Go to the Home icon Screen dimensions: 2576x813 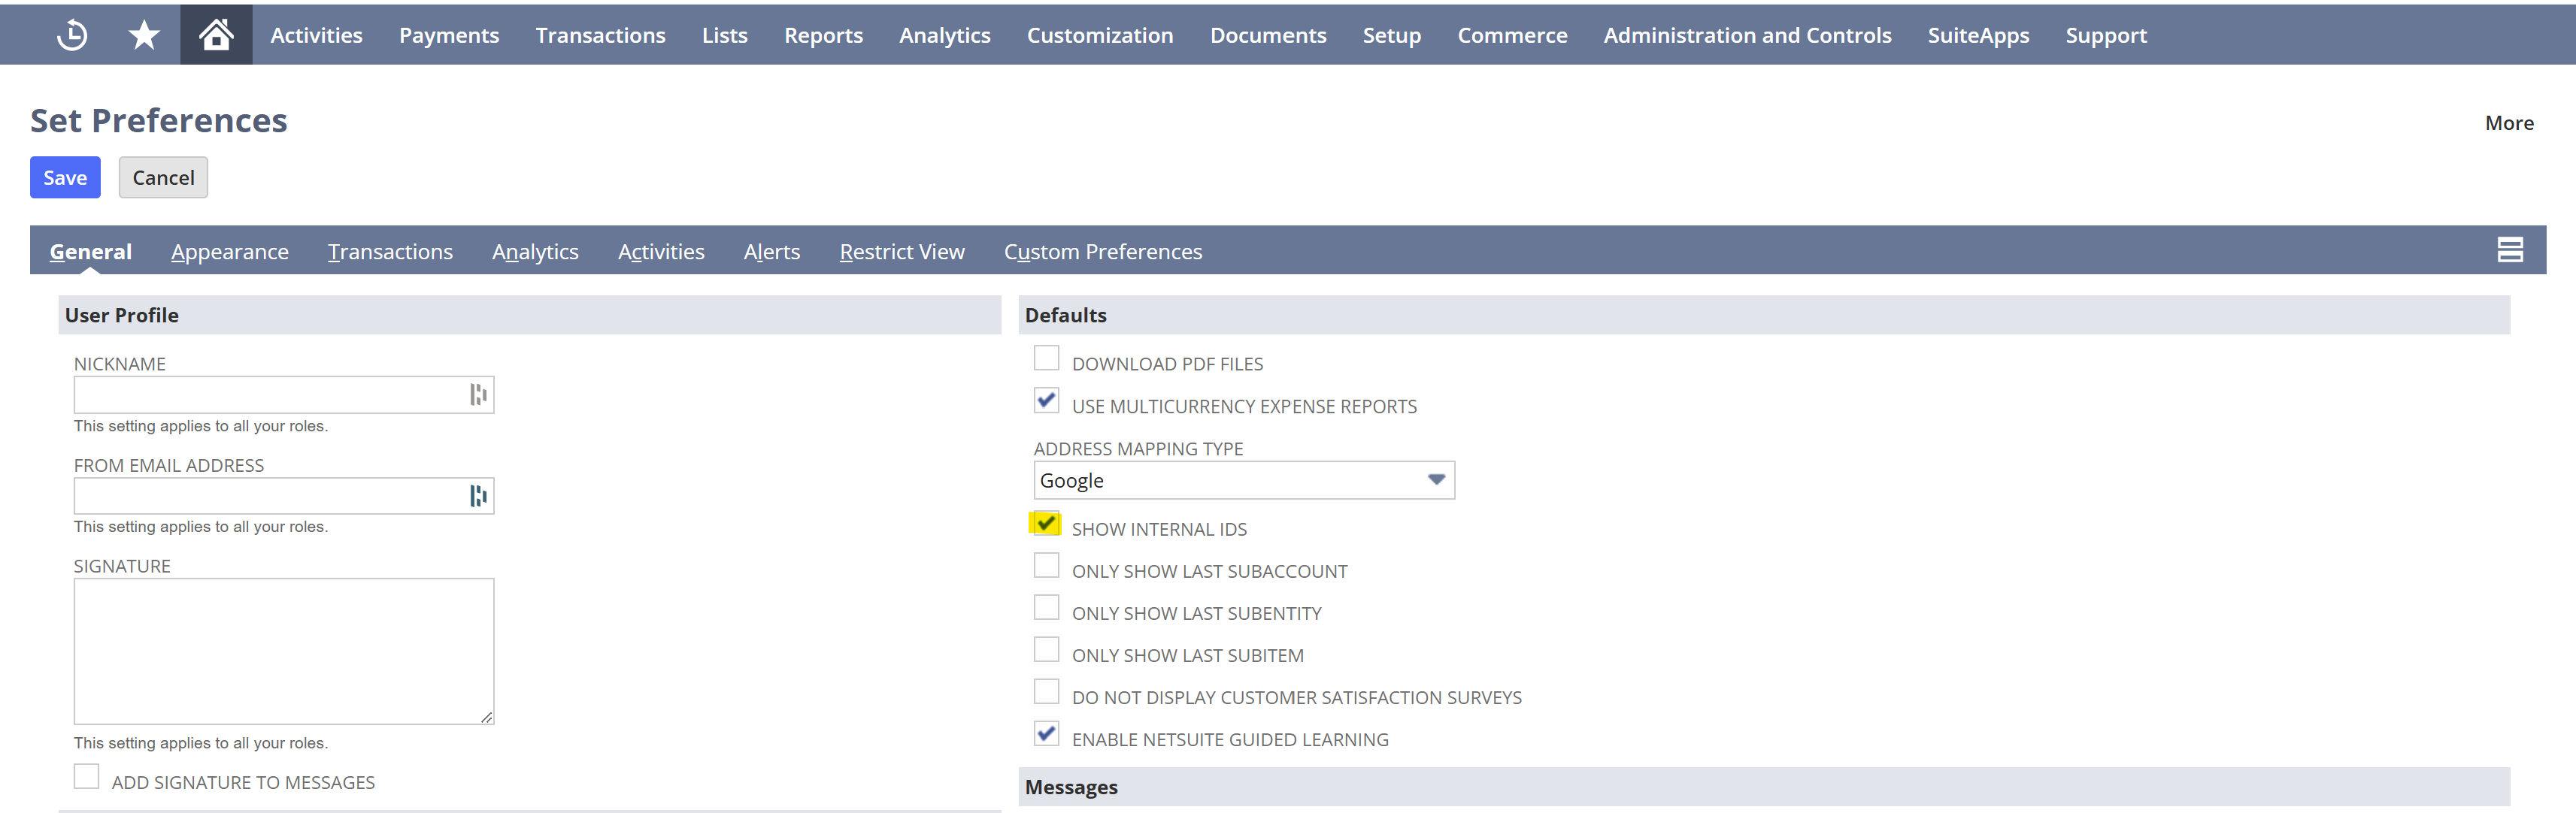[216, 35]
